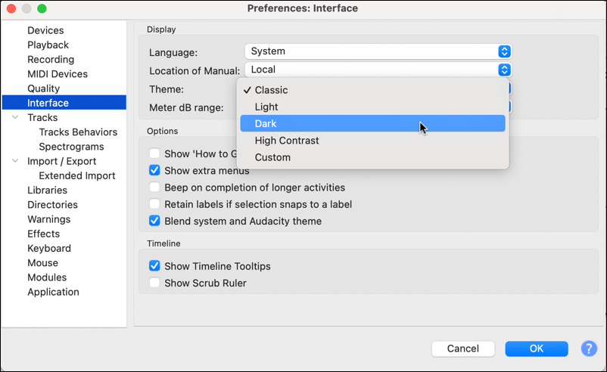Choose Dark from the Theme list
Viewport: 607px width, 372px height.
(266, 124)
